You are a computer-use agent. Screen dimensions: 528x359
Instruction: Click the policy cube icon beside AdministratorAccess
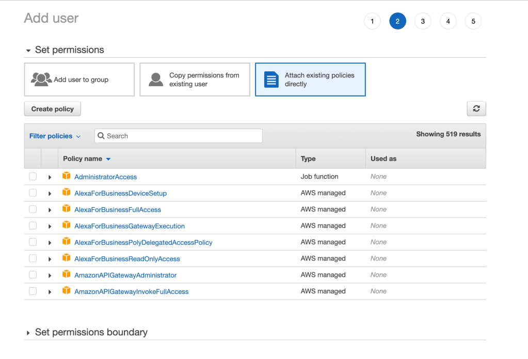(x=67, y=176)
